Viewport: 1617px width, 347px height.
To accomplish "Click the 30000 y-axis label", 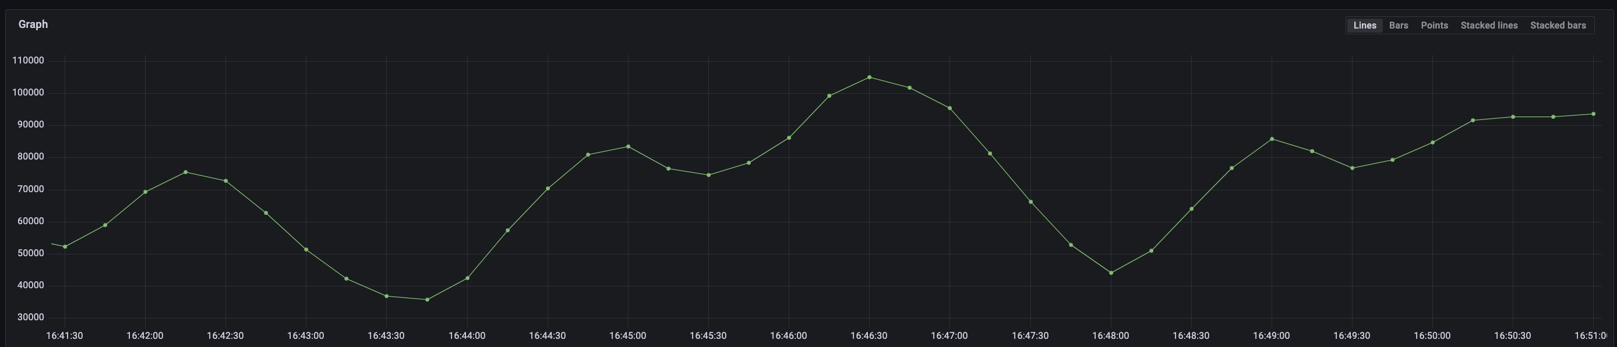I will point(31,317).
